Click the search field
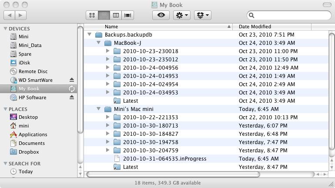This screenshot has height=188, width=335. (289, 15)
